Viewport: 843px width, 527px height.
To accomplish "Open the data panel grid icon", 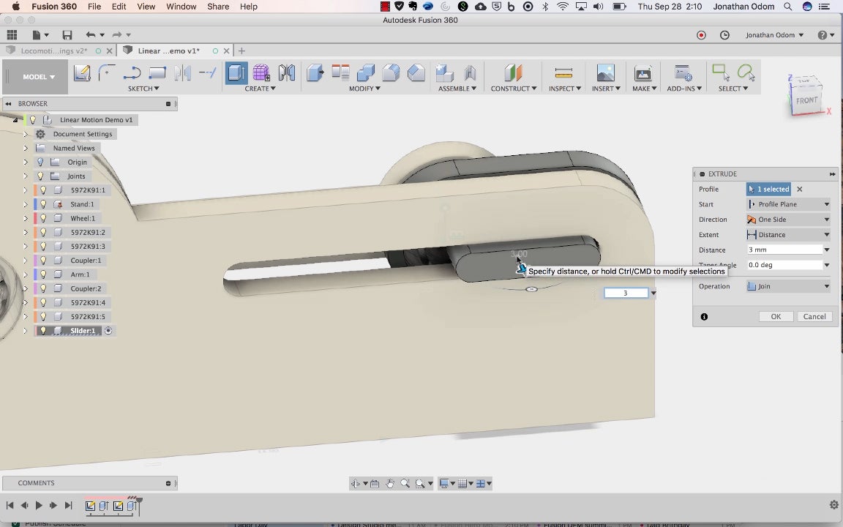I will [x=12, y=35].
